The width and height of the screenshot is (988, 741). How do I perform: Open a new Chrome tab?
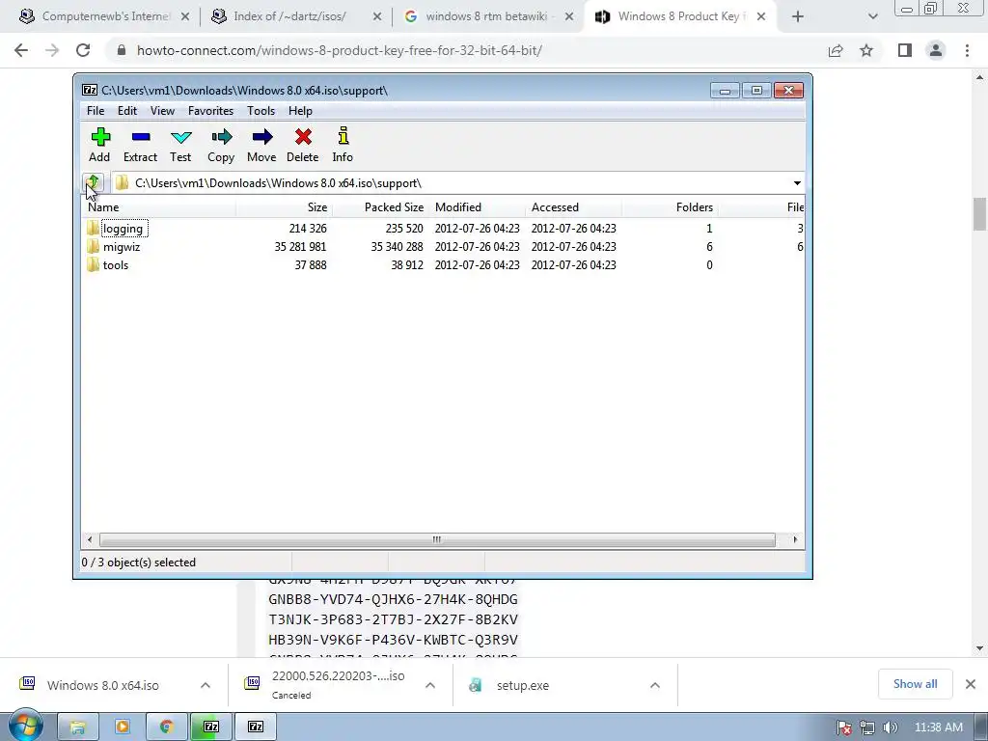[798, 17]
